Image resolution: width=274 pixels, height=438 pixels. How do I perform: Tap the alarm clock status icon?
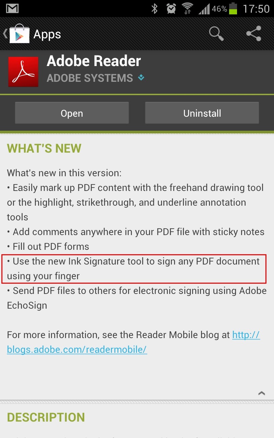171,9
